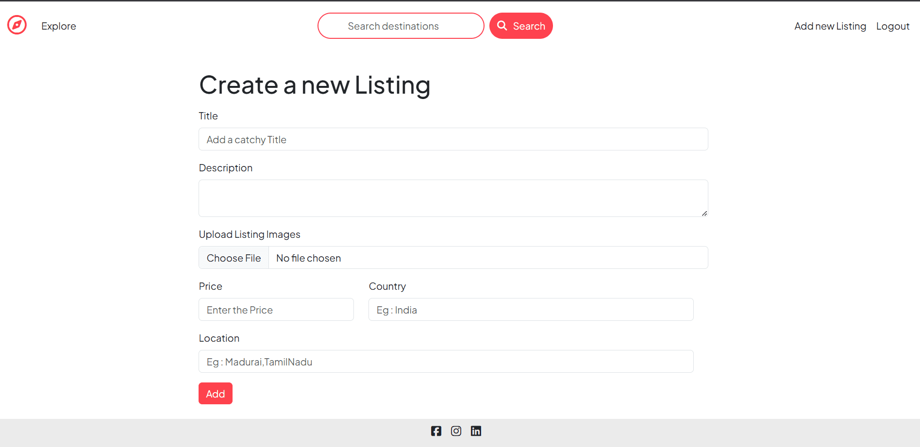
Task: Click the Title input field
Action: coord(453,139)
